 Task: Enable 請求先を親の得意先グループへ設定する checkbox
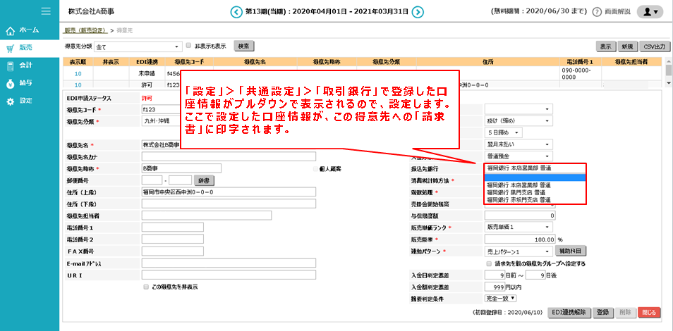click(489, 263)
